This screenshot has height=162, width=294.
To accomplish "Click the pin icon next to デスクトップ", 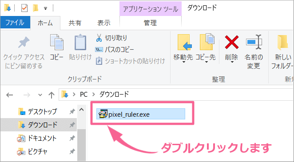I will pyautogui.click(x=72, y=112).
